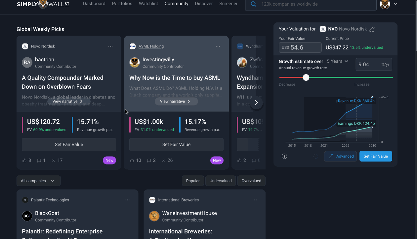Click the comment icon on ASML card
The height and width of the screenshot is (239, 417).
coord(149,161)
